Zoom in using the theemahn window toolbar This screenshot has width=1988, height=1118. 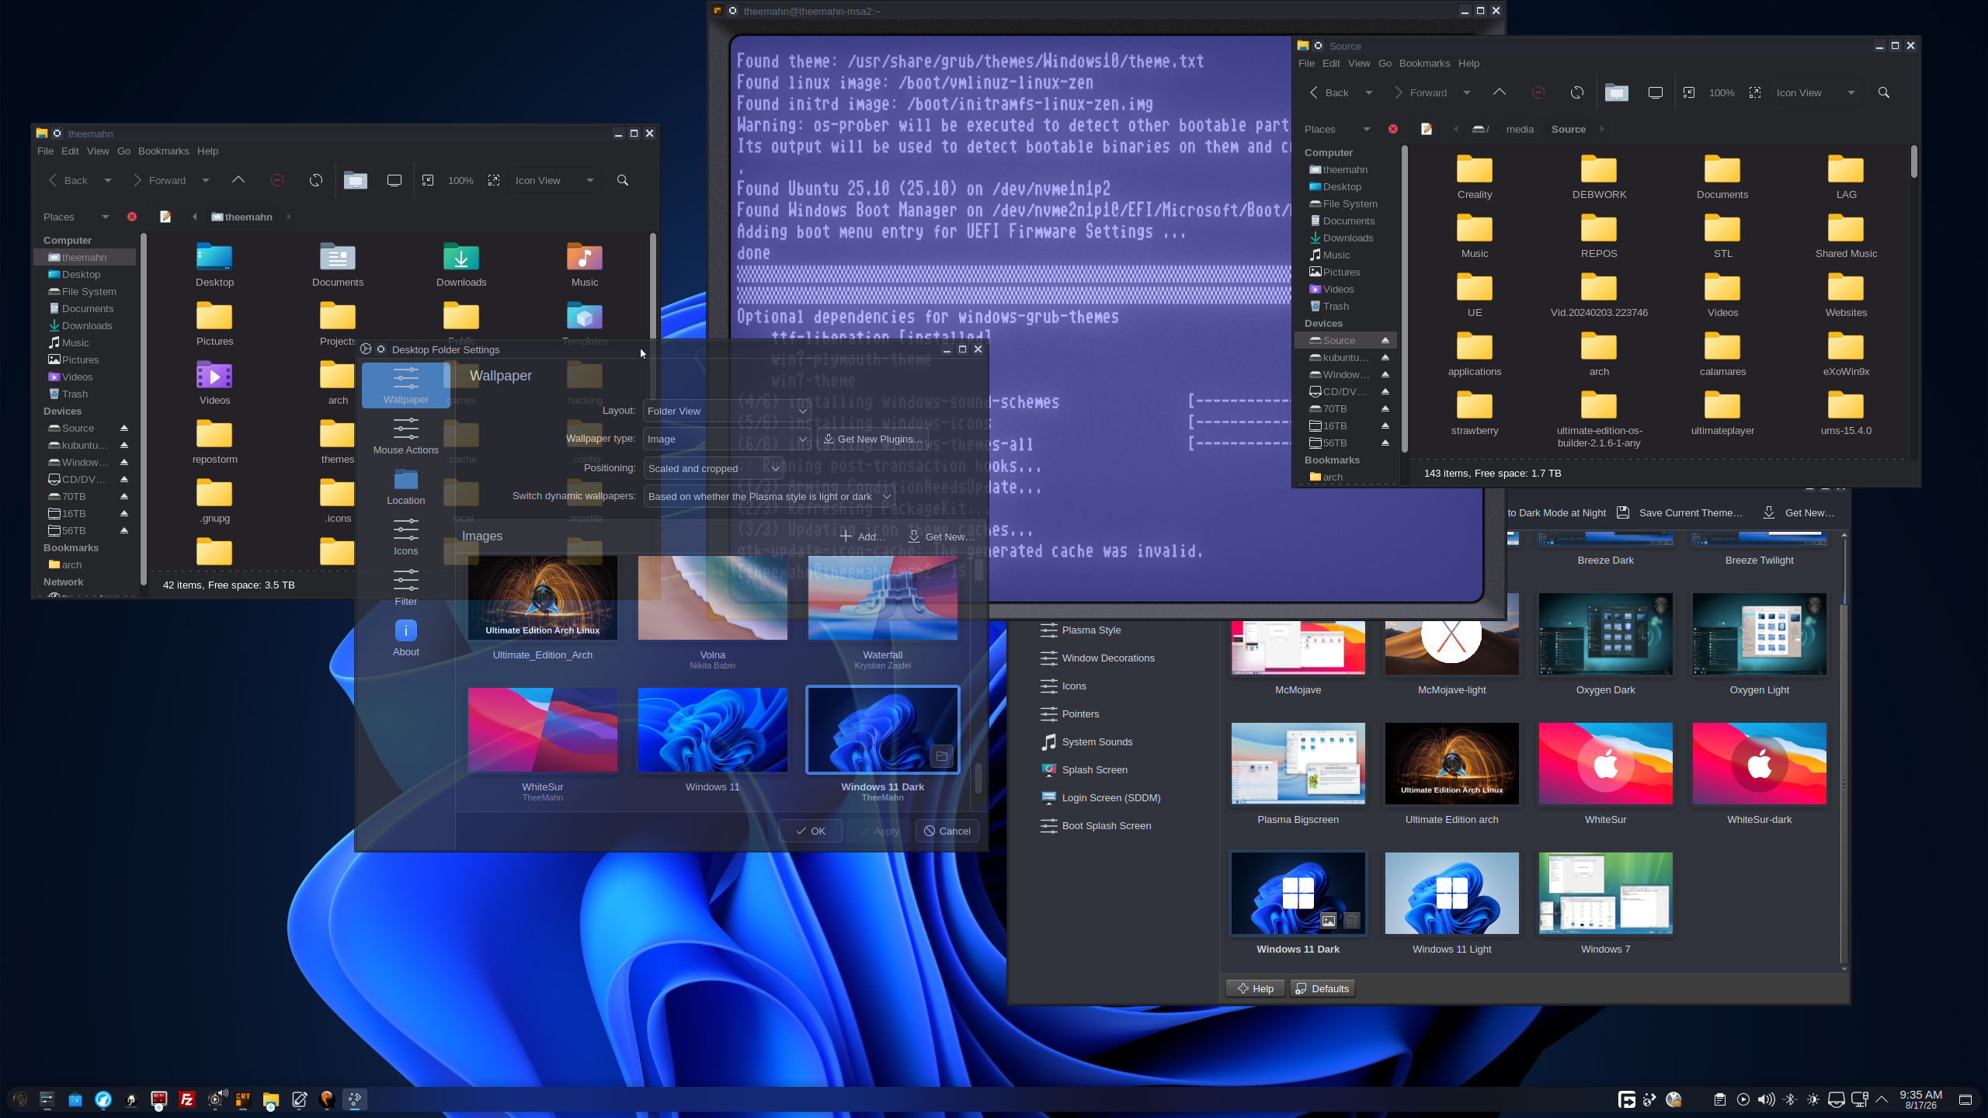coord(494,180)
